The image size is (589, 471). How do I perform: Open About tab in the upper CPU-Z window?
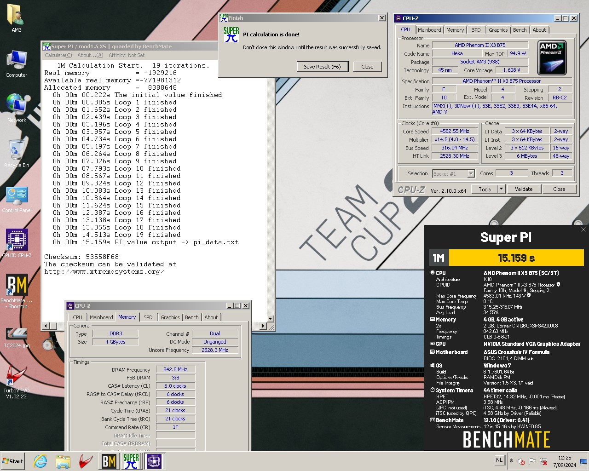(539, 30)
